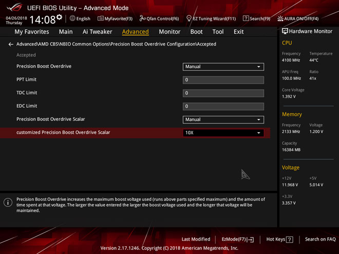Click the EzMode exit arrow icon
The image size is (339, 254).
pyautogui.click(x=251, y=240)
